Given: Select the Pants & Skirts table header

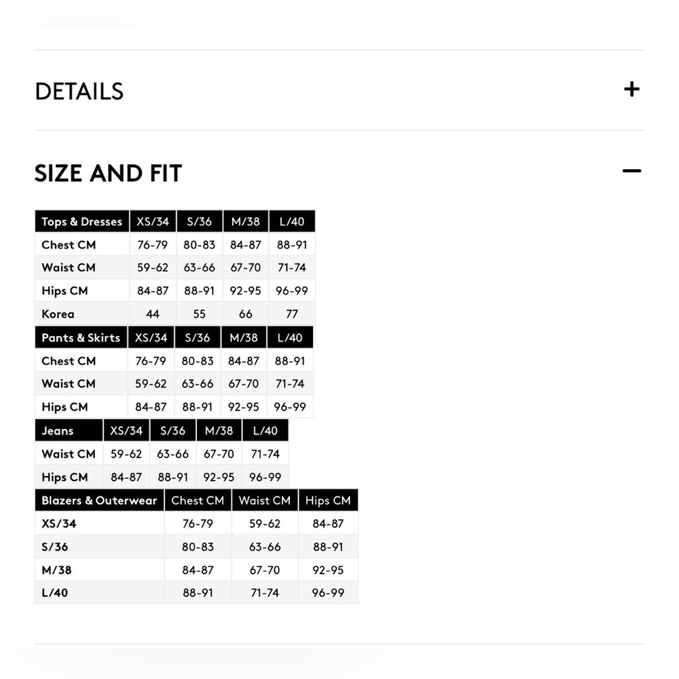Looking at the screenshot, I should 80,338.
